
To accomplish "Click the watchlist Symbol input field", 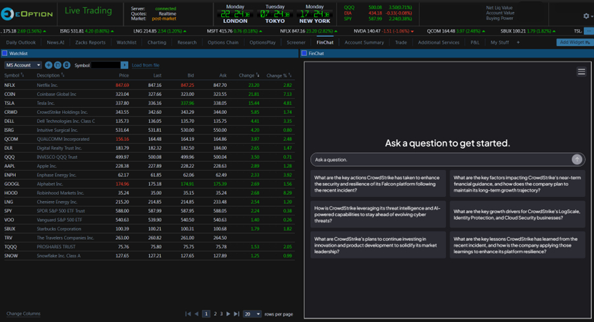I will tap(106, 65).
